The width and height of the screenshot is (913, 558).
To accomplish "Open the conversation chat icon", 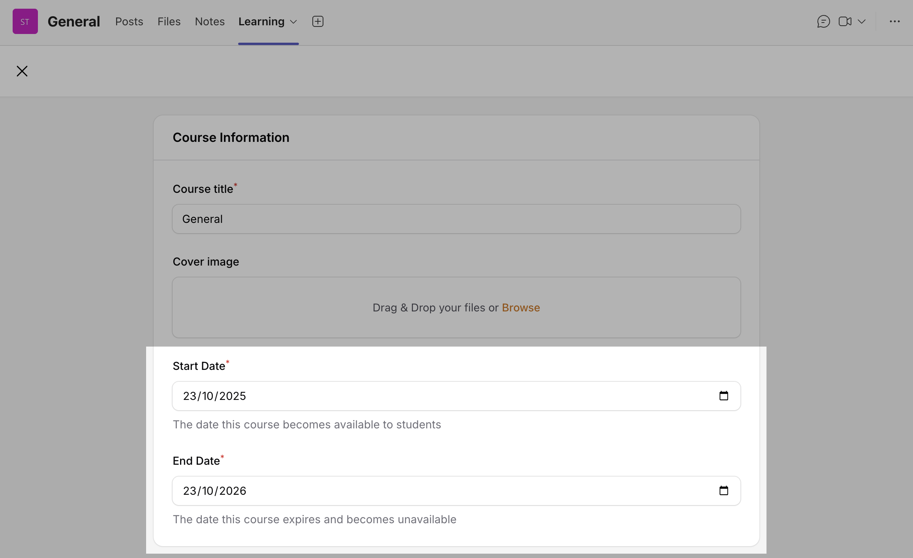I will coord(823,21).
